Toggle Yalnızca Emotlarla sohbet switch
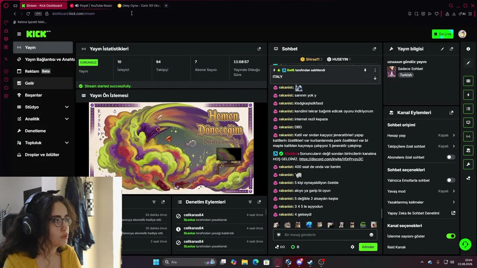 pyautogui.click(x=451, y=180)
